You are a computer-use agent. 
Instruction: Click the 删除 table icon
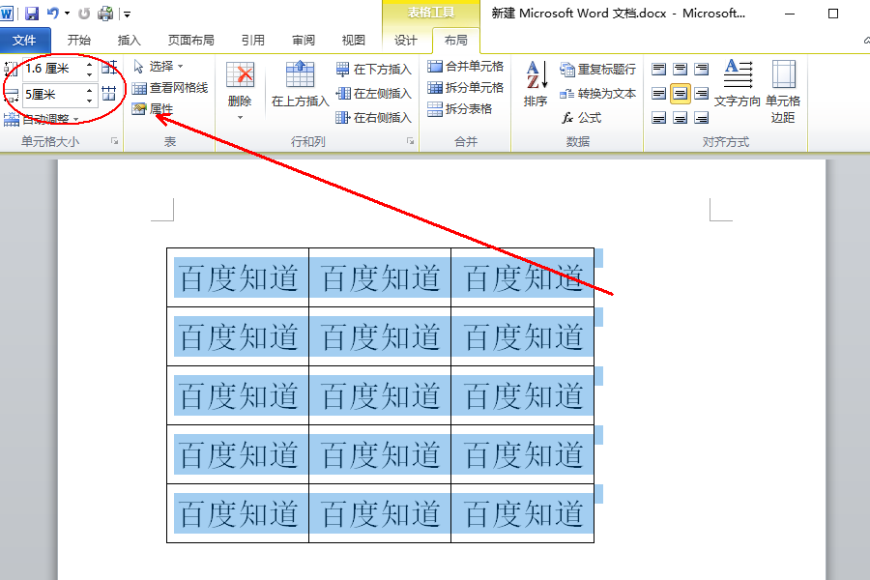[x=241, y=75]
